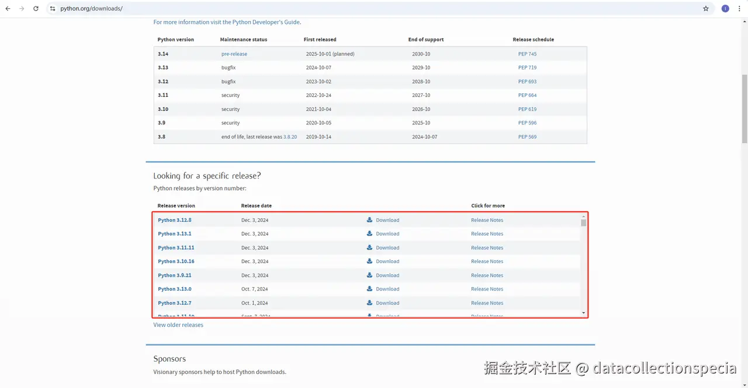Open Release Notes for Python 3.13.1
Viewport: 748px width, 388px height.
tap(487, 233)
